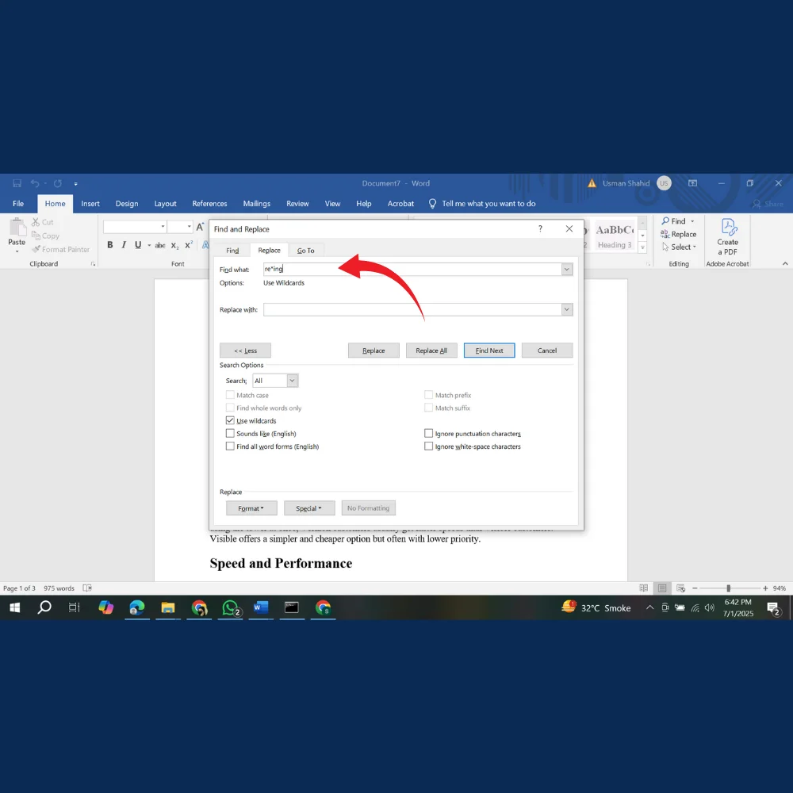Image resolution: width=793 pixels, height=793 pixels.
Task: Open Find in Editing group
Action: point(673,221)
